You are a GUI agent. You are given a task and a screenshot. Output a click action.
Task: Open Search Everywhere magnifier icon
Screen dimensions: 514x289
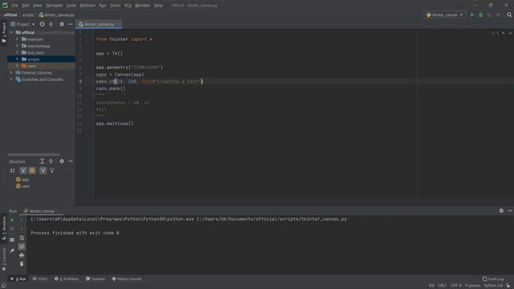click(x=509, y=15)
